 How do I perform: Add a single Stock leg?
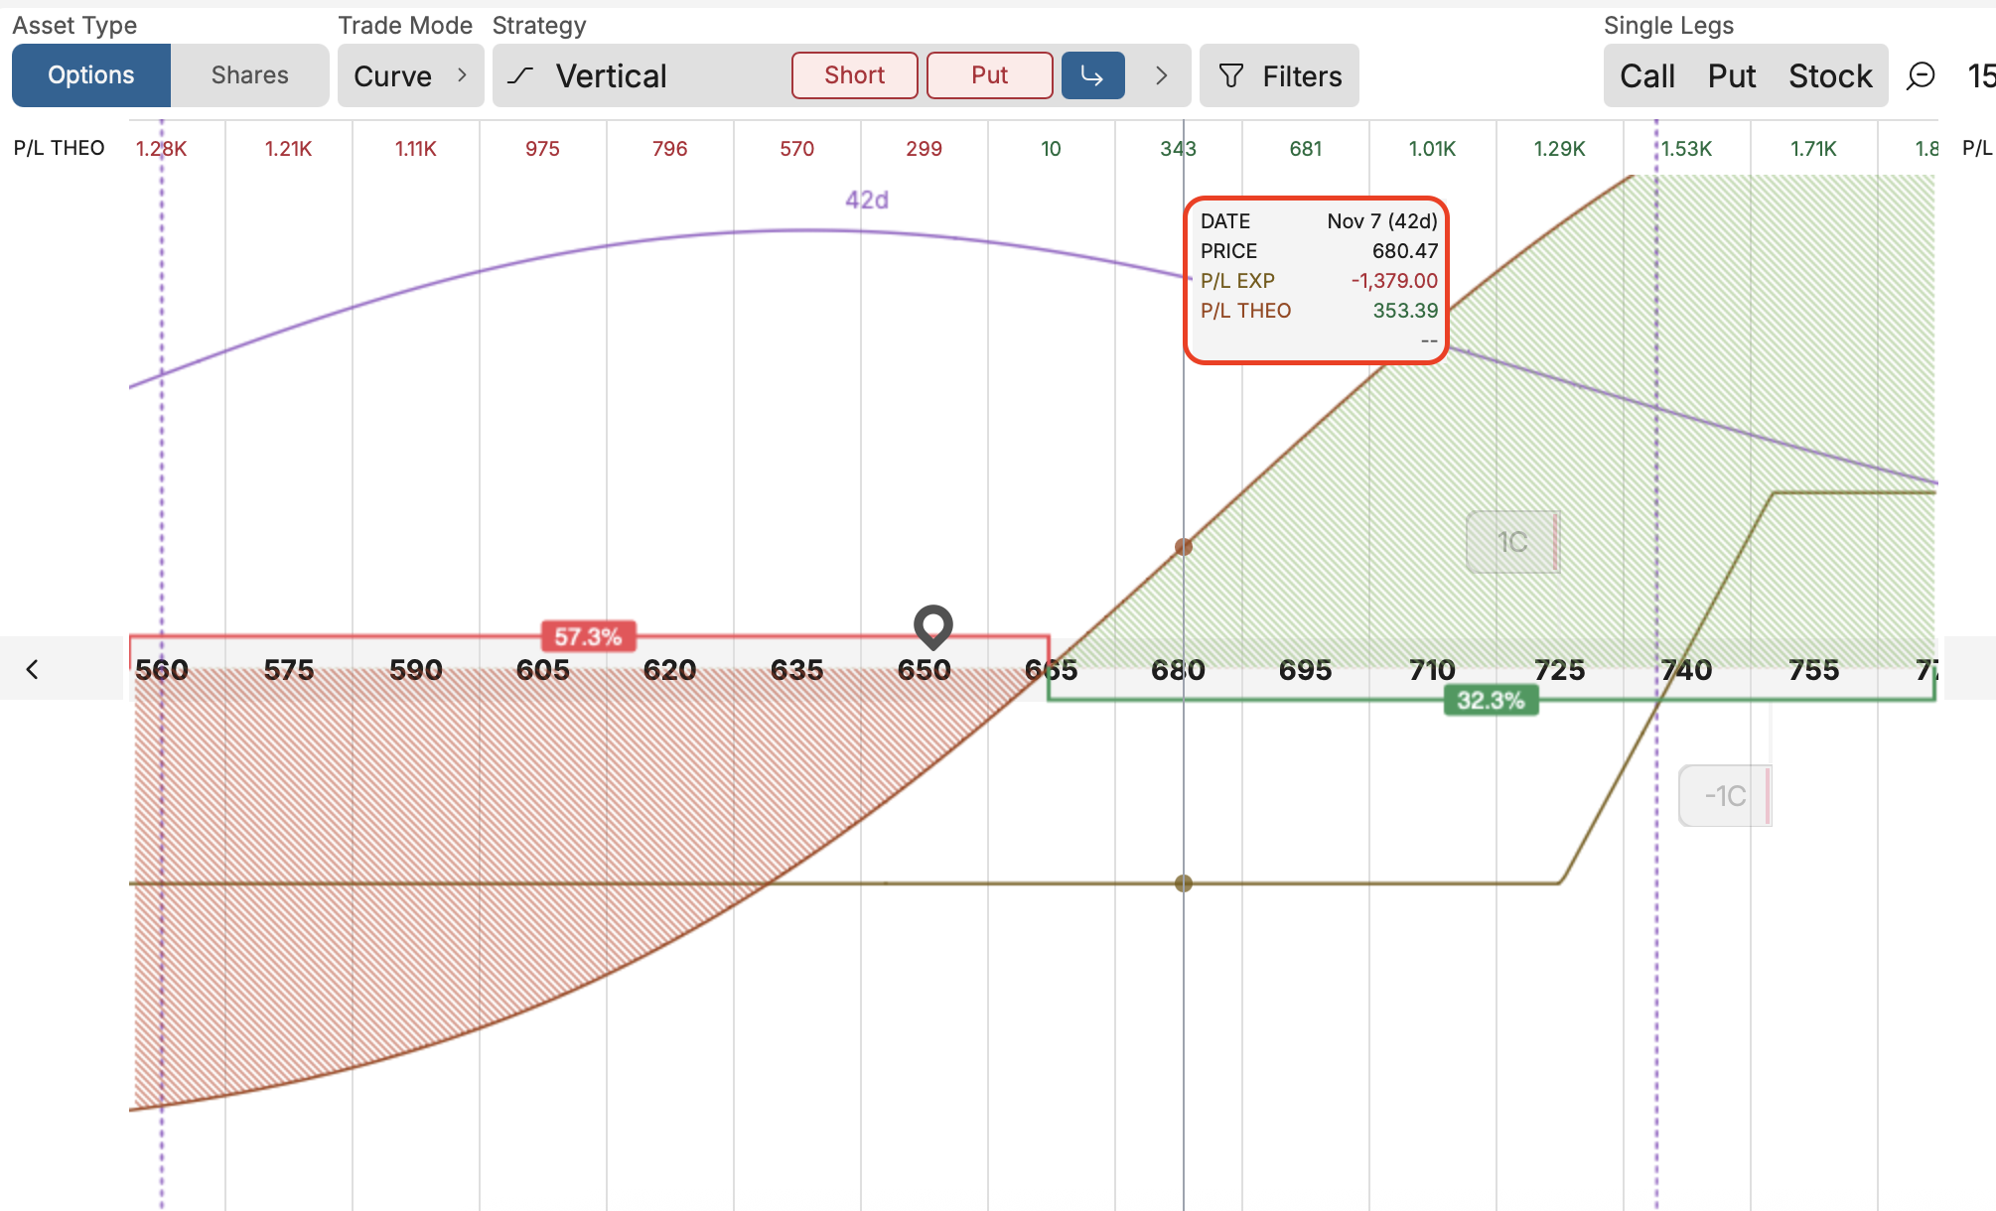pyautogui.click(x=1830, y=75)
